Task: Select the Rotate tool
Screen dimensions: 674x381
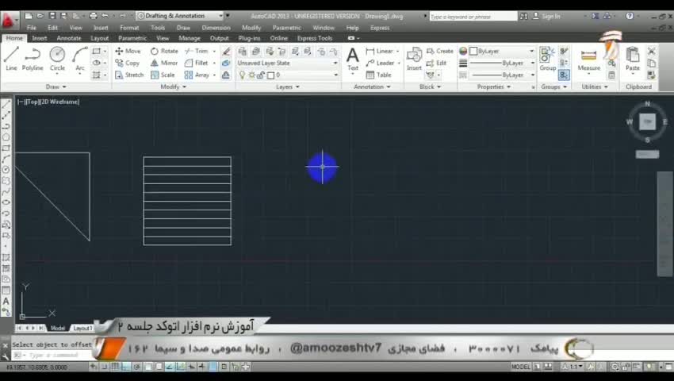Action: pyautogui.click(x=163, y=51)
